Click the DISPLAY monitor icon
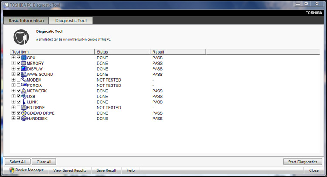This screenshot has width=327, height=177. pyautogui.click(x=24, y=68)
